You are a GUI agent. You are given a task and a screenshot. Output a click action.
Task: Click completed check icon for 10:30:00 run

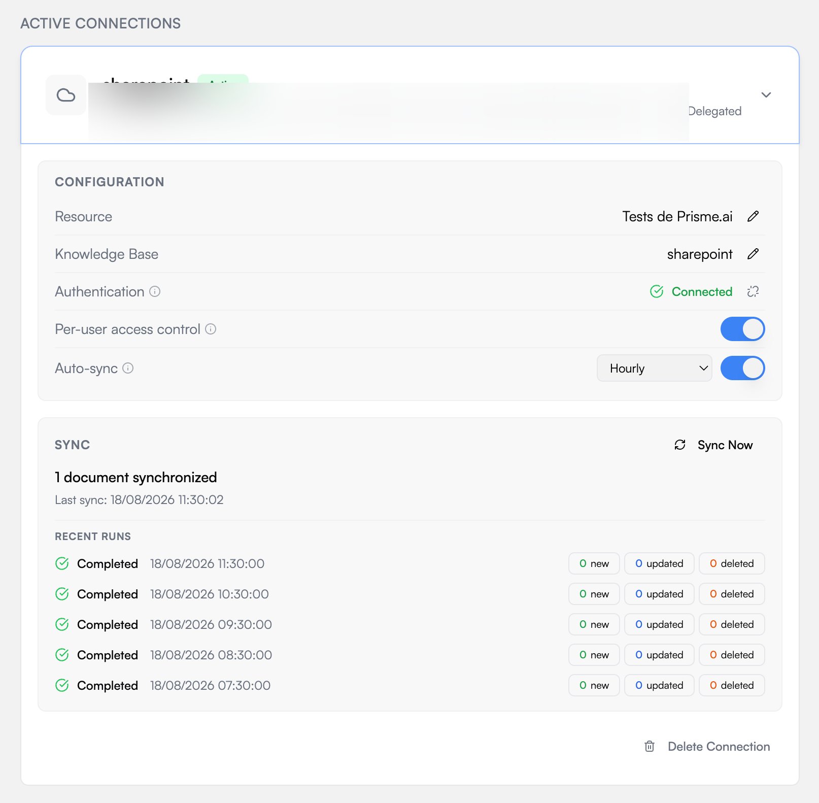click(x=62, y=594)
